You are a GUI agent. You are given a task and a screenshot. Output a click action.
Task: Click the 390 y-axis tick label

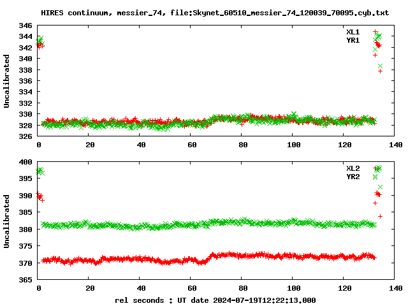25,196
